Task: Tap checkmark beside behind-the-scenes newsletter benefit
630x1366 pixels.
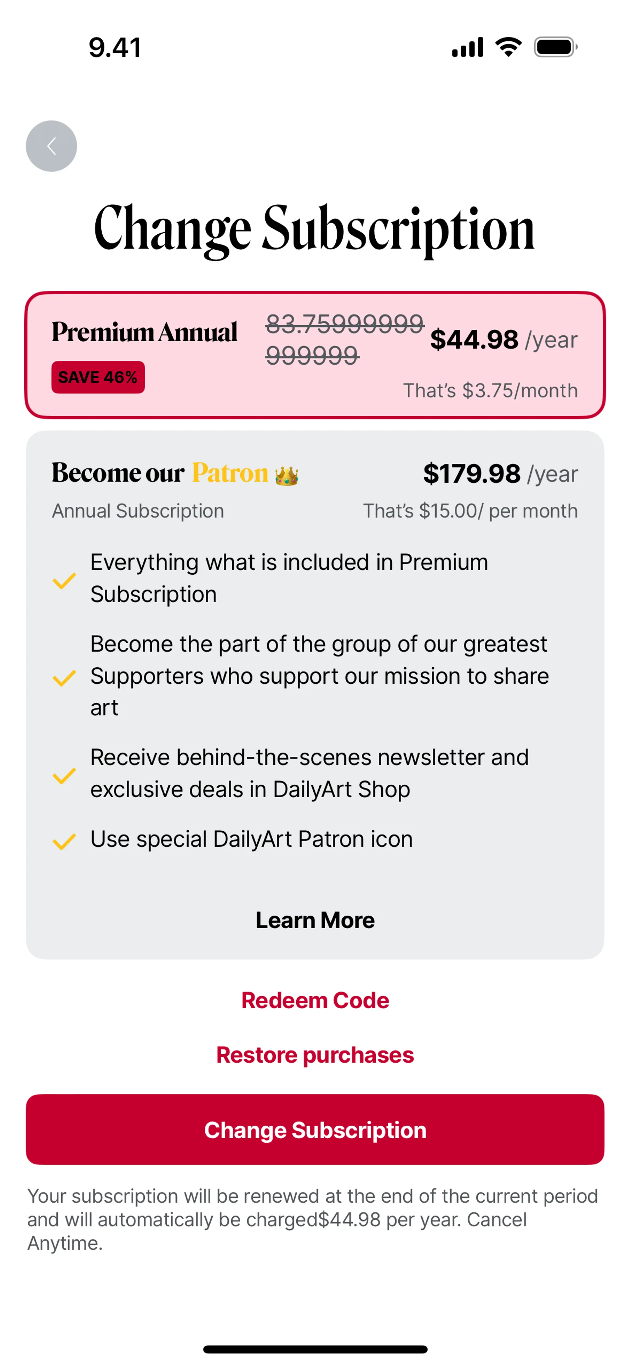Action: [x=64, y=775]
